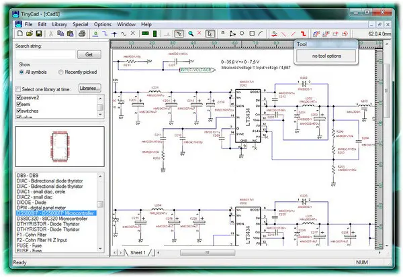
Task: Click the New document icon
Action: pyautogui.click(x=21, y=34)
